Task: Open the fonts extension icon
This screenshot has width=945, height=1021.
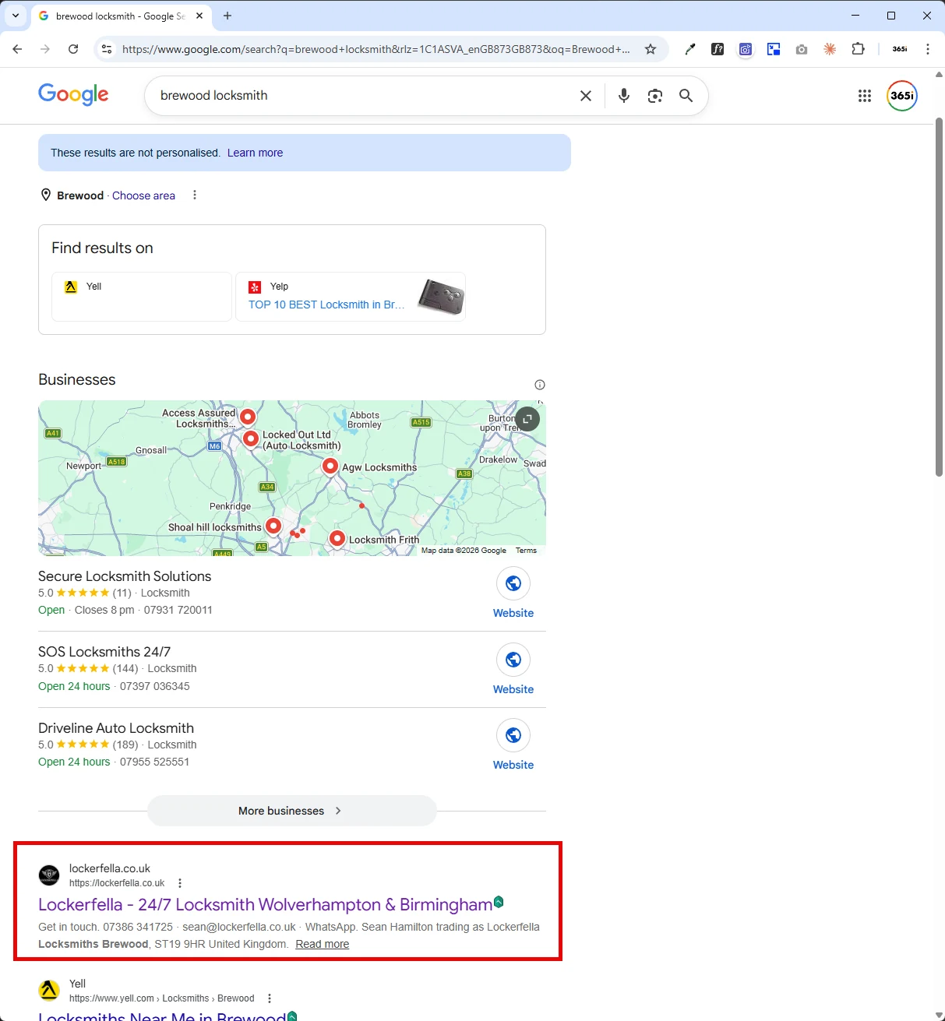Action: [x=718, y=49]
